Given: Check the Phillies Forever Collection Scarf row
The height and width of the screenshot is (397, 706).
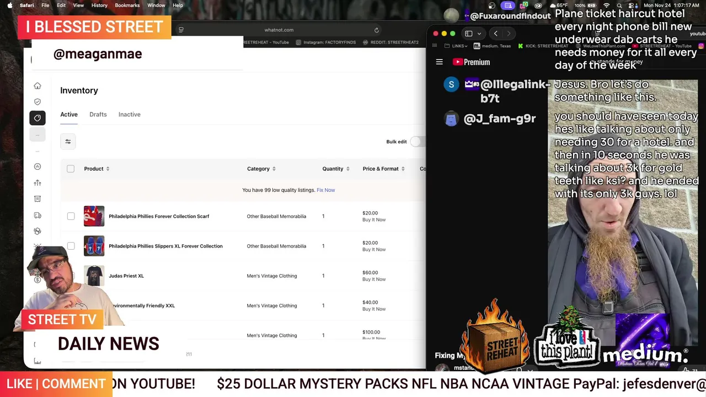Looking at the screenshot, I should pos(71,216).
